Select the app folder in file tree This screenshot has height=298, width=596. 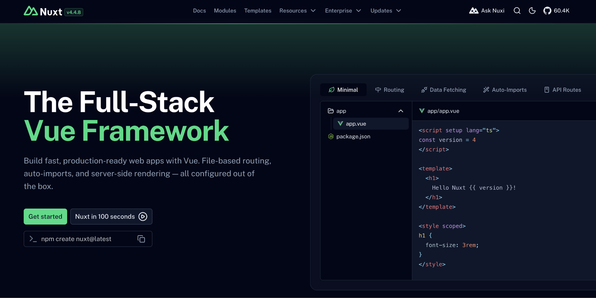(366, 111)
